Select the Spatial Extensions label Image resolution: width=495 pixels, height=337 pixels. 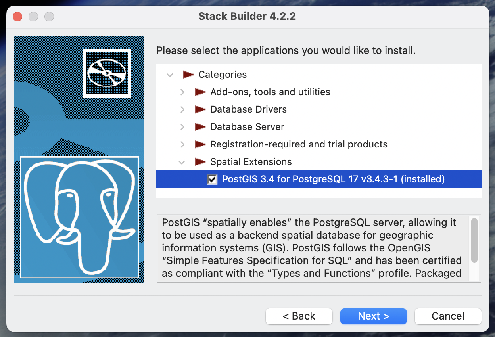pos(251,162)
